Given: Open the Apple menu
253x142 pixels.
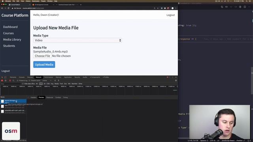Looking at the screenshot, I should point(3,1).
